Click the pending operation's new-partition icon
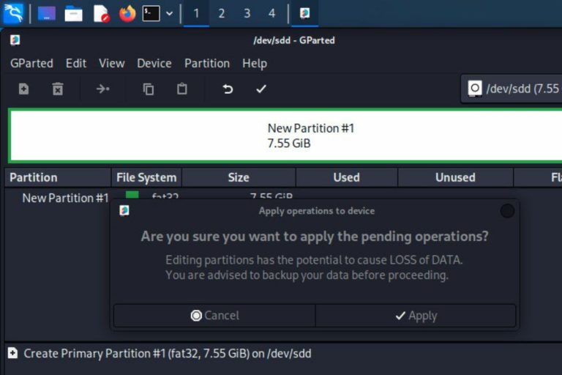 (x=12, y=353)
